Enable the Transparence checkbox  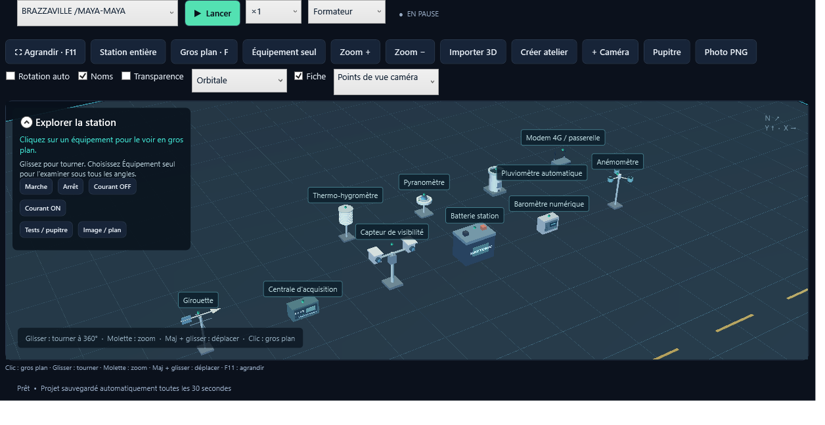[126, 76]
